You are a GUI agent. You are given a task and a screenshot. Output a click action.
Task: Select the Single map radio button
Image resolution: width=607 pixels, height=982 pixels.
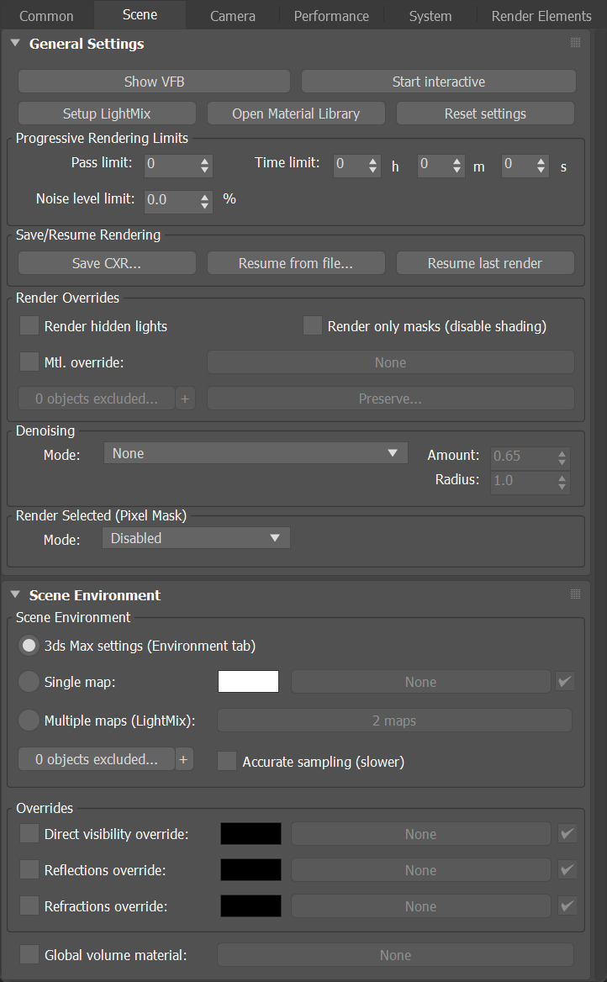click(29, 682)
